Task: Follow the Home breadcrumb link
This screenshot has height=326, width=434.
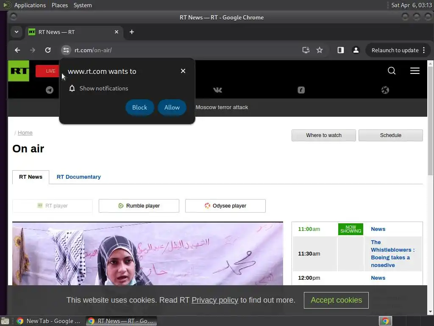Action: click(x=25, y=133)
